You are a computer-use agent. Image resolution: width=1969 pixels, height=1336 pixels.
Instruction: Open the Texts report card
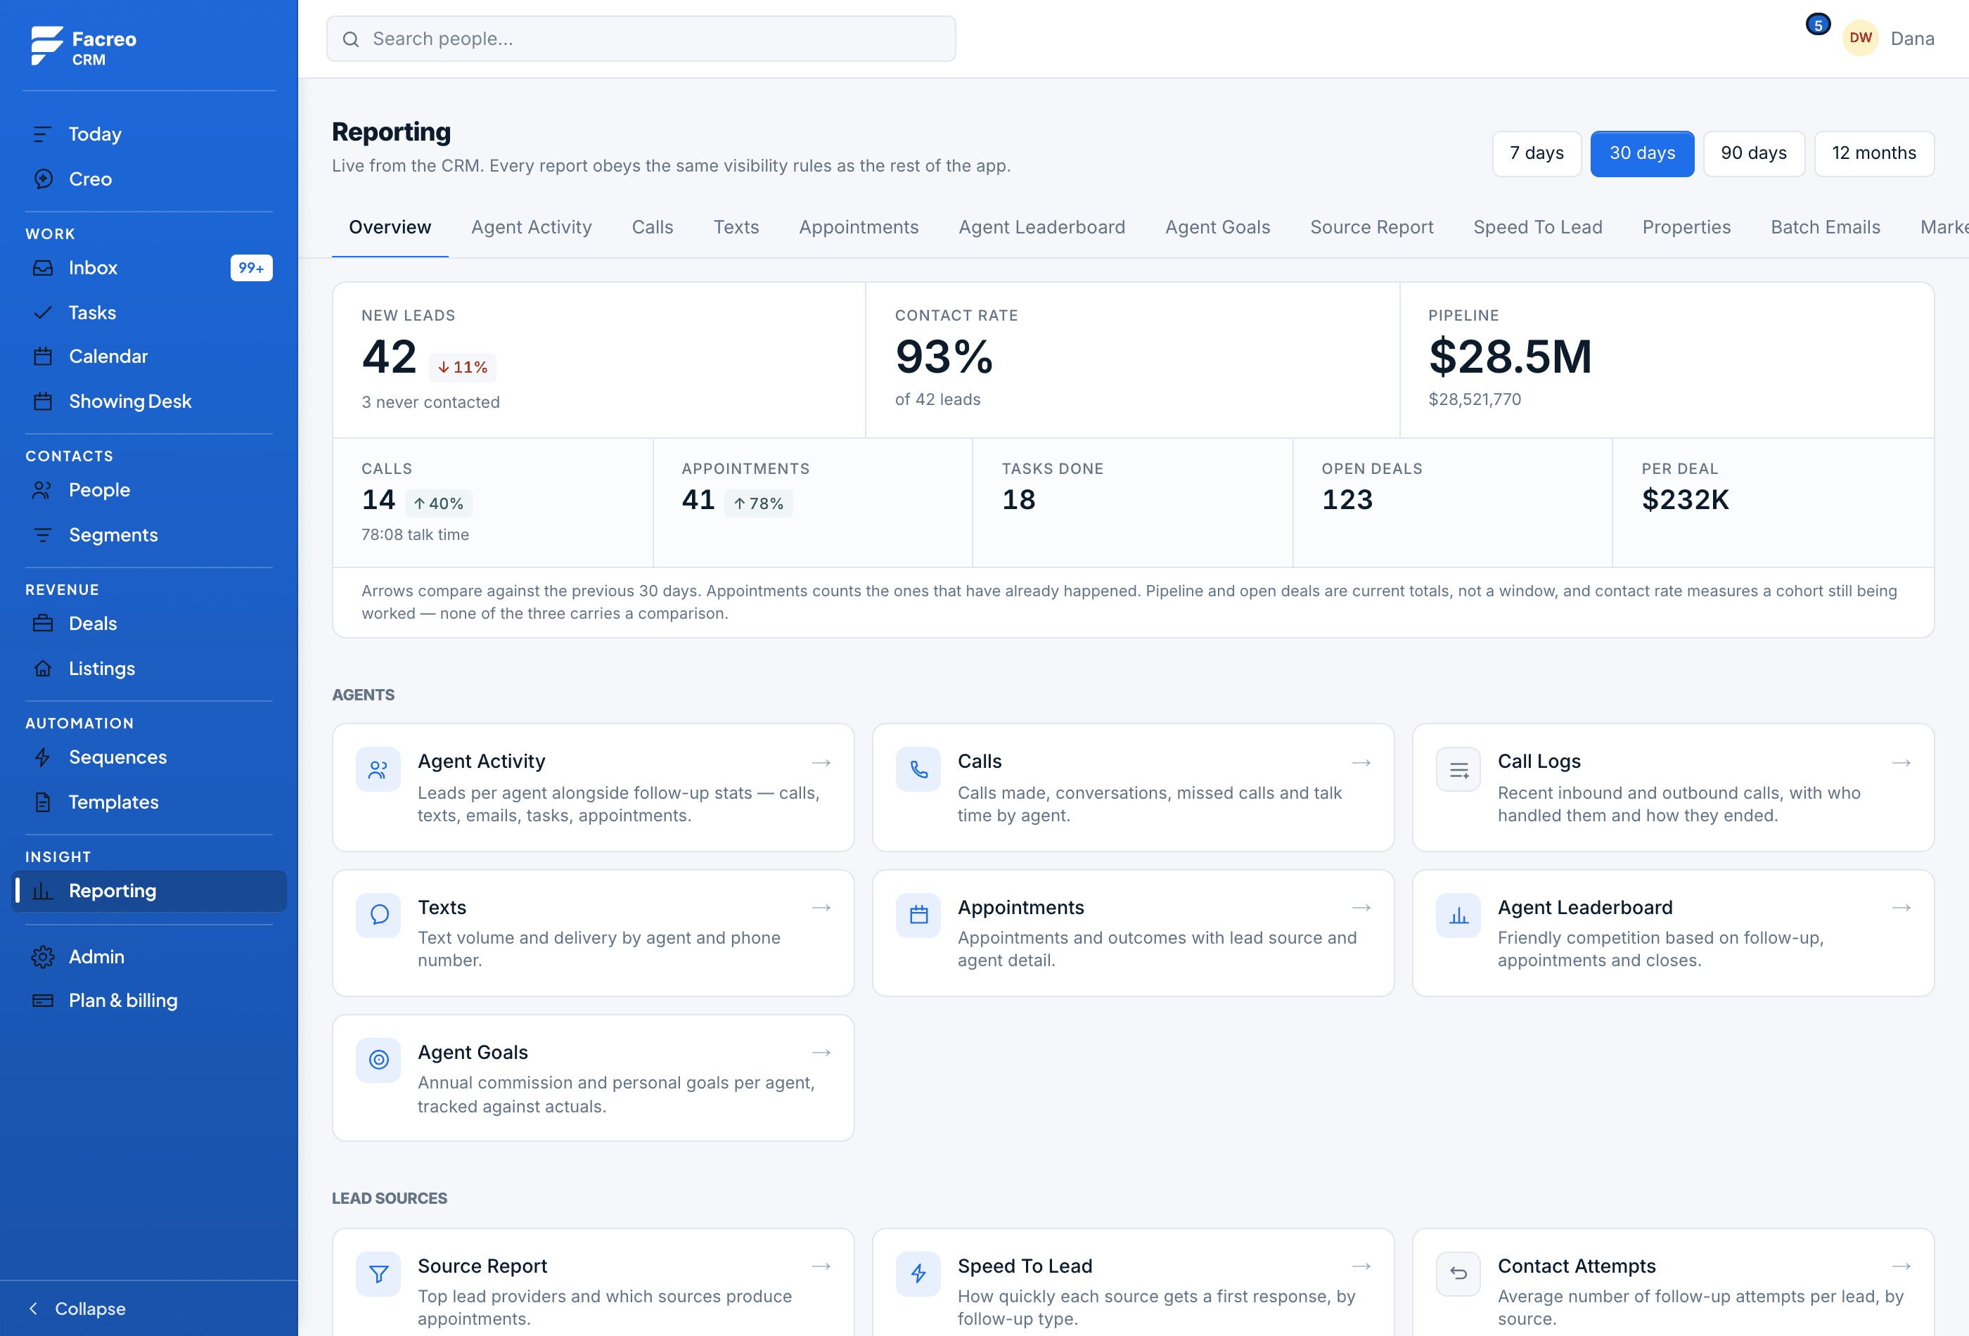pyautogui.click(x=593, y=933)
